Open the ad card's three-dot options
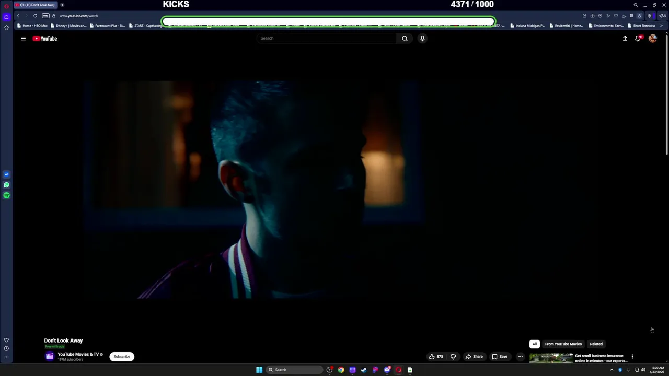 632,357
